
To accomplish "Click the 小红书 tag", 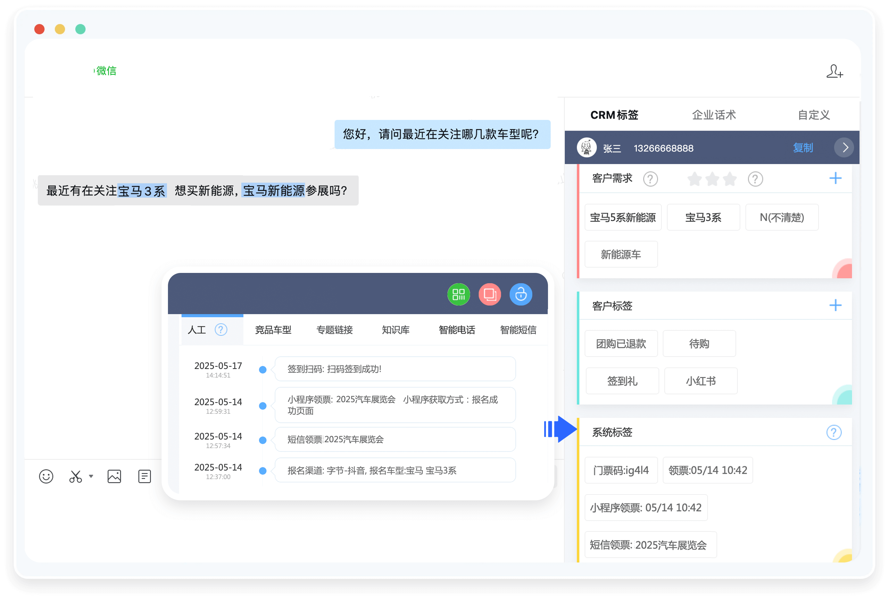I will tap(700, 381).
